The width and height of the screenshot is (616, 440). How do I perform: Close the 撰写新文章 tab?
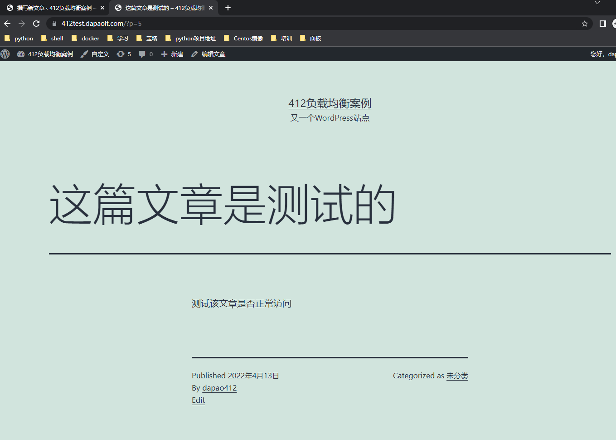(x=102, y=8)
